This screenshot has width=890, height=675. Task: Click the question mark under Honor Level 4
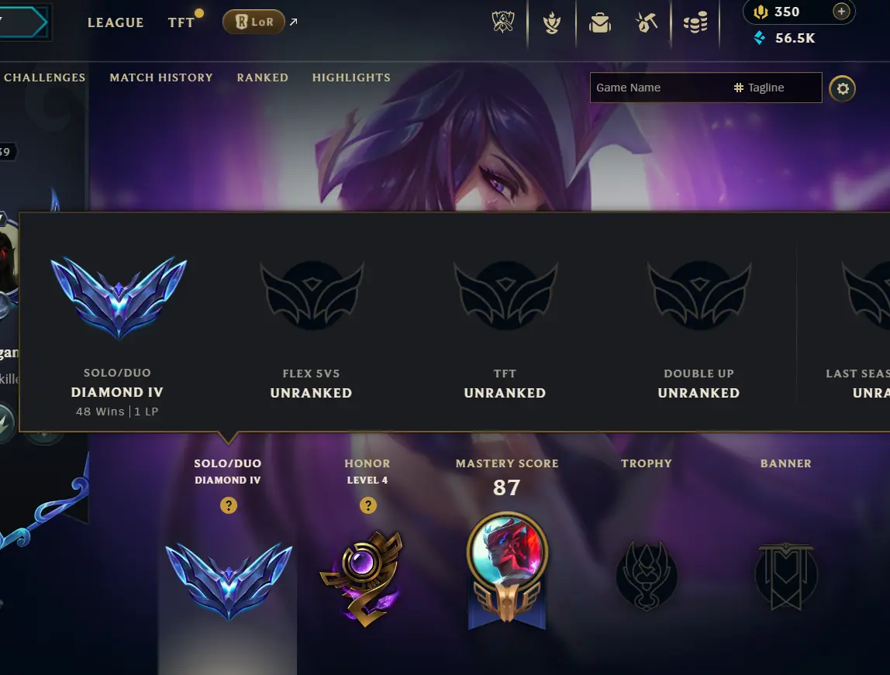tap(367, 505)
